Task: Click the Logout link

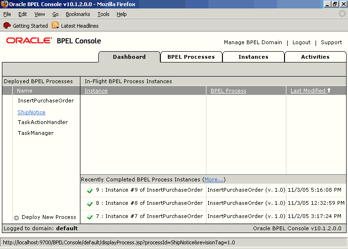Action: click(301, 42)
